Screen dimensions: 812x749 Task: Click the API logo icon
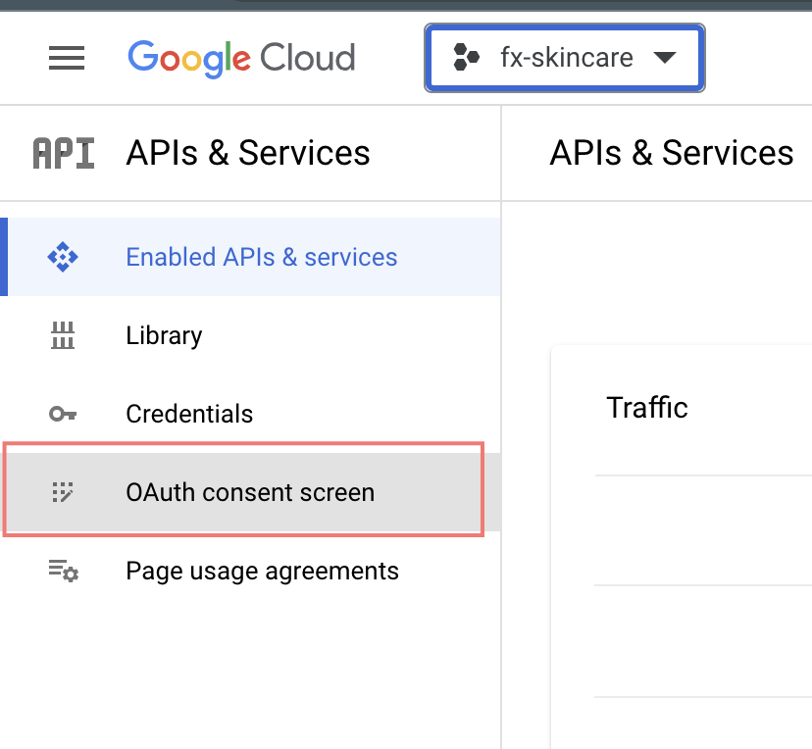coord(64,153)
